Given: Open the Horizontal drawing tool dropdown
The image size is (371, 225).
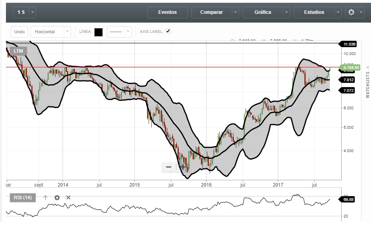Looking at the screenshot, I should click(x=67, y=32).
